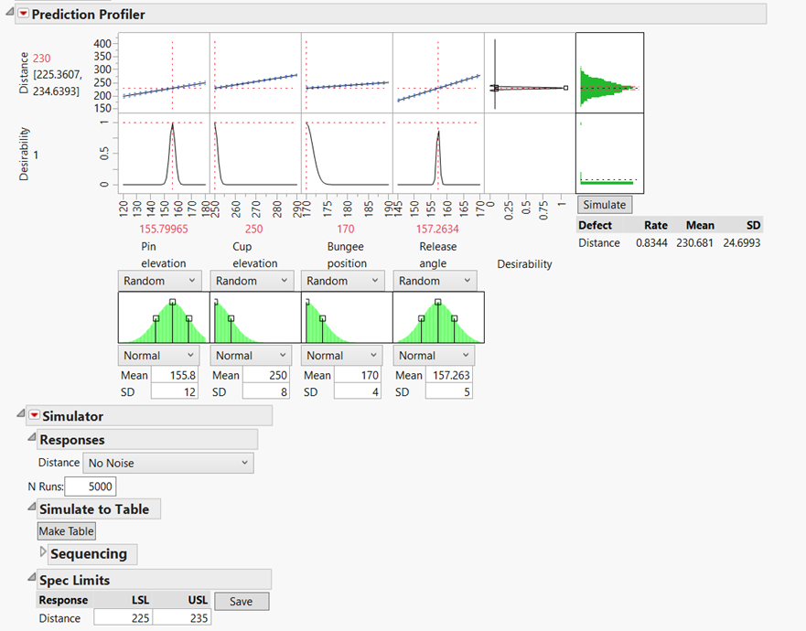Click the simulated Desirability histogram

click(609, 153)
